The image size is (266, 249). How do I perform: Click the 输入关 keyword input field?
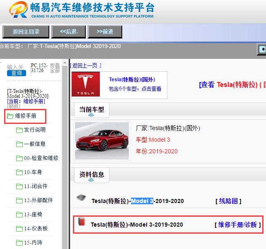click(x=15, y=67)
